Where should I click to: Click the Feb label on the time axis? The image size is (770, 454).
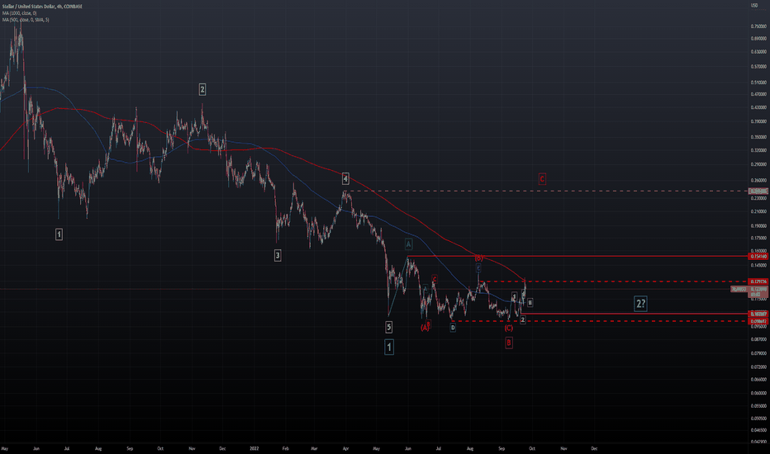(285, 448)
